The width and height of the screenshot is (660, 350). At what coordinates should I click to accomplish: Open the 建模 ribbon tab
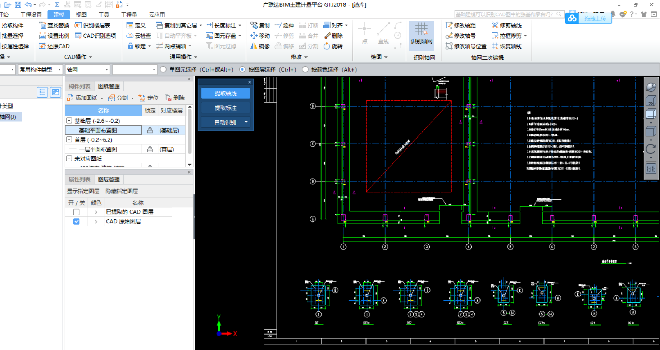59,14
